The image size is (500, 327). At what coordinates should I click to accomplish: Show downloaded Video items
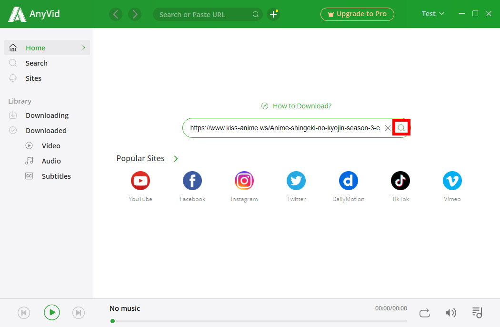tap(51, 146)
